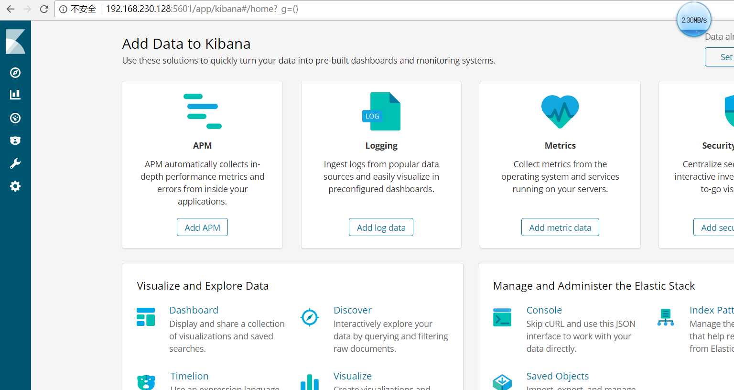Open the Console link
The image size is (734, 390).
(544, 310)
